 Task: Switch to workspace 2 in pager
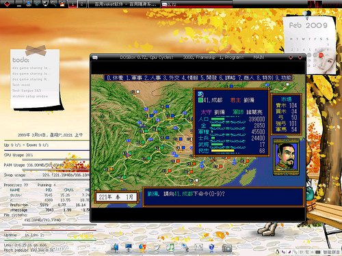pyautogui.click(x=81, y=4)
